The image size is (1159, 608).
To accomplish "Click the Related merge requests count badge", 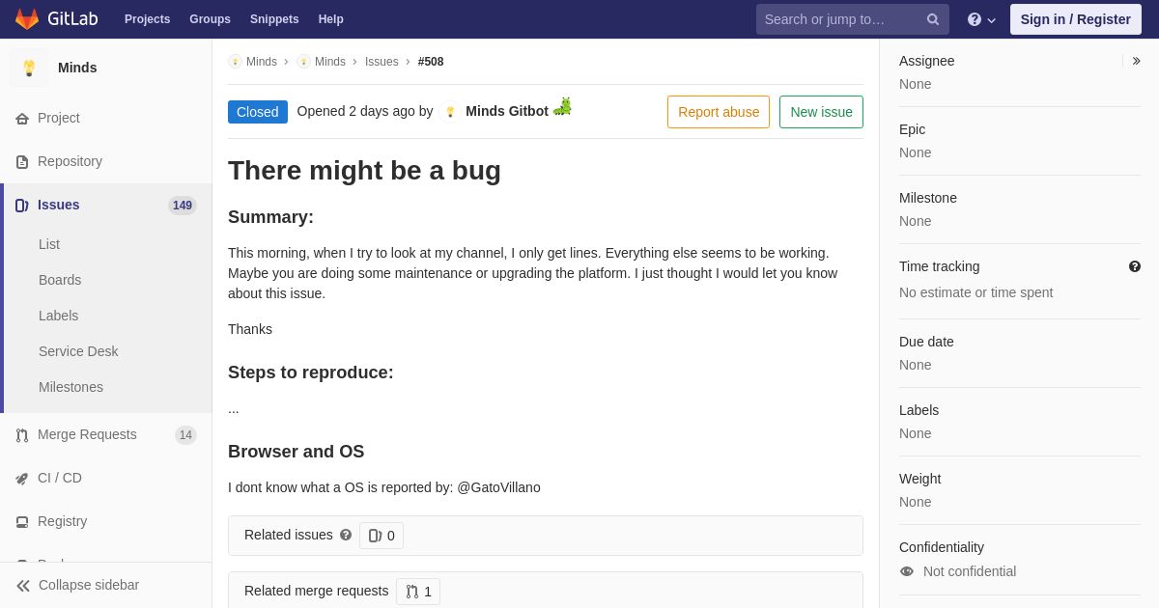I will point(418,592).
